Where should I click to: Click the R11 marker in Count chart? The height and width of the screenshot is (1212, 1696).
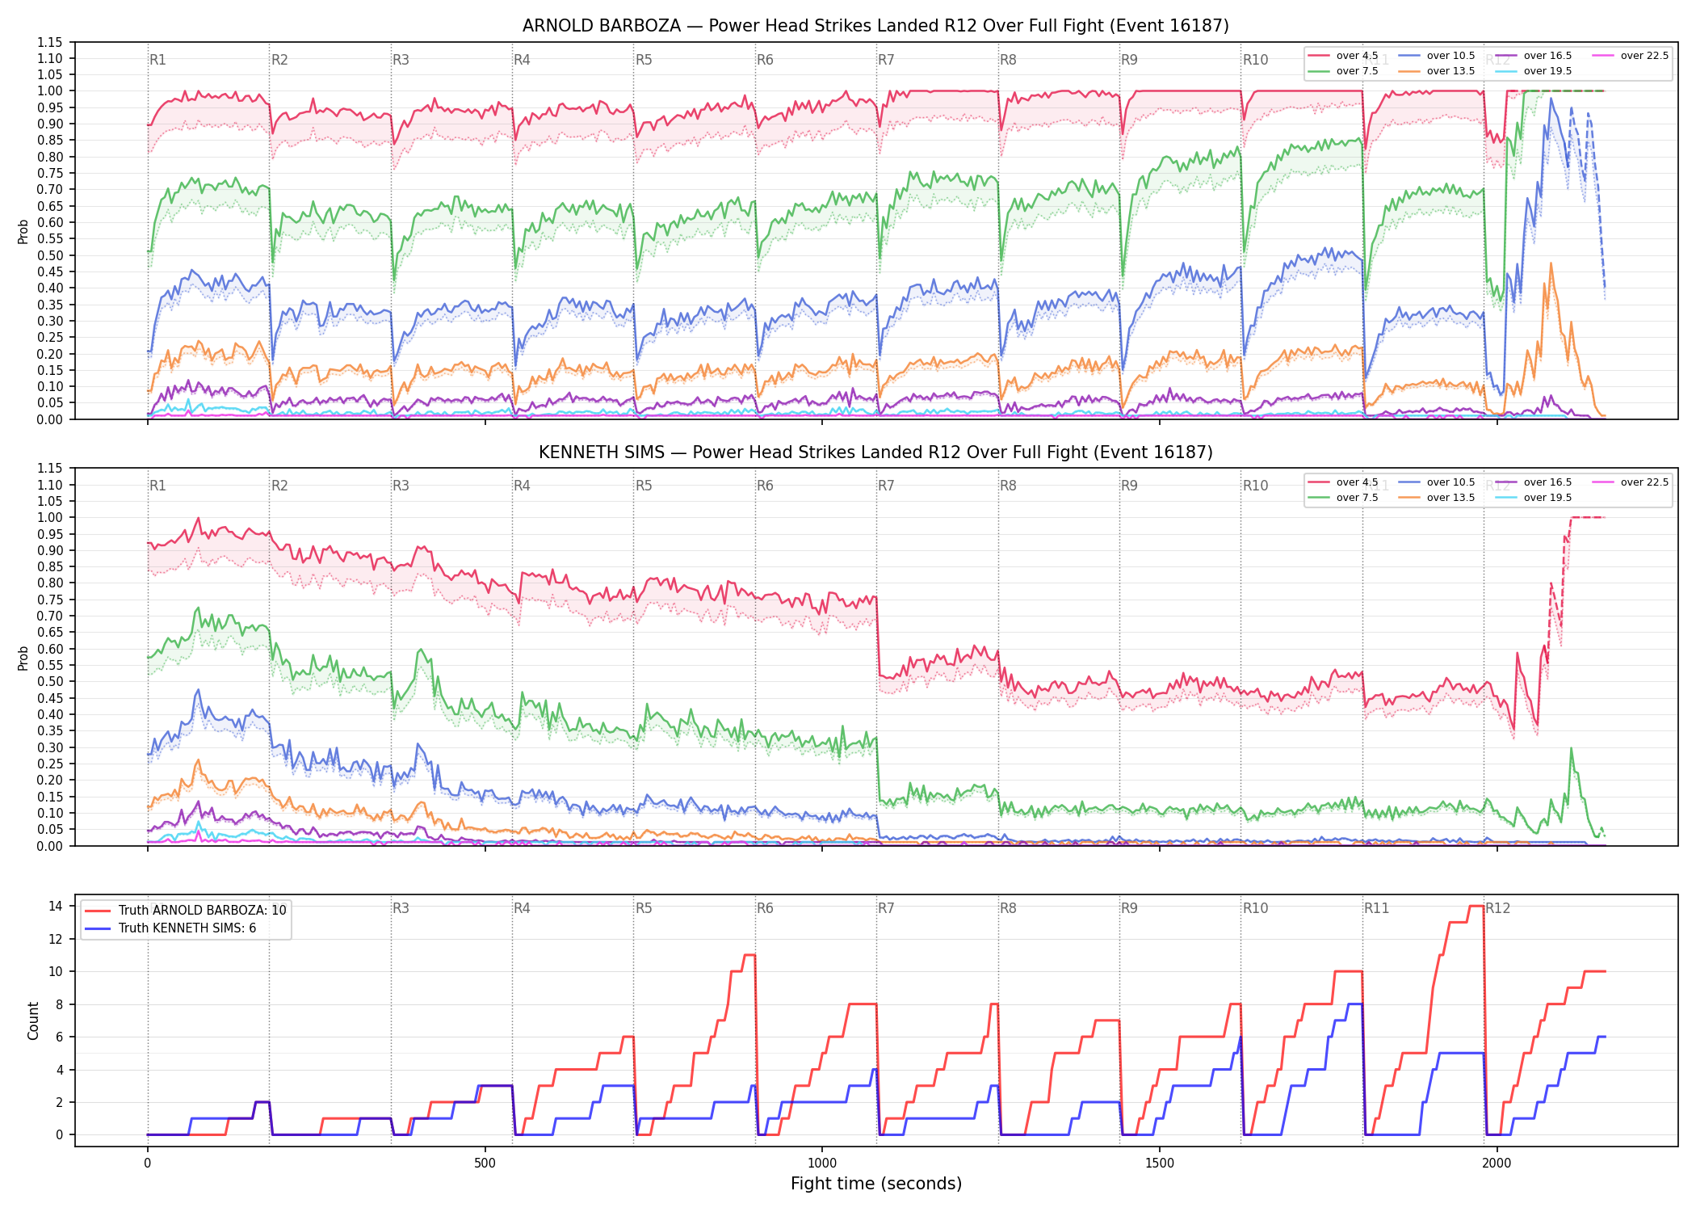point(1377,908)
